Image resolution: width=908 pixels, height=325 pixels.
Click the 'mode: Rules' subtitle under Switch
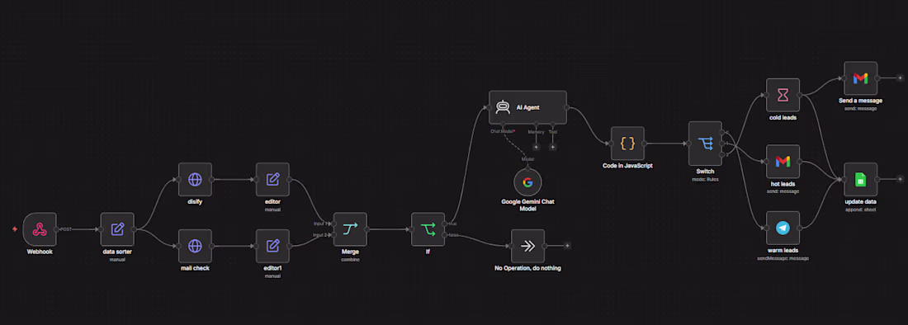point(705,179)
